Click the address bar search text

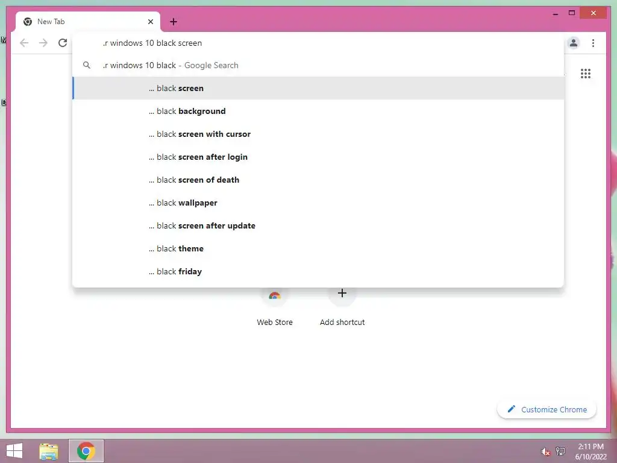pyautogui.click(x=152, y=43)
